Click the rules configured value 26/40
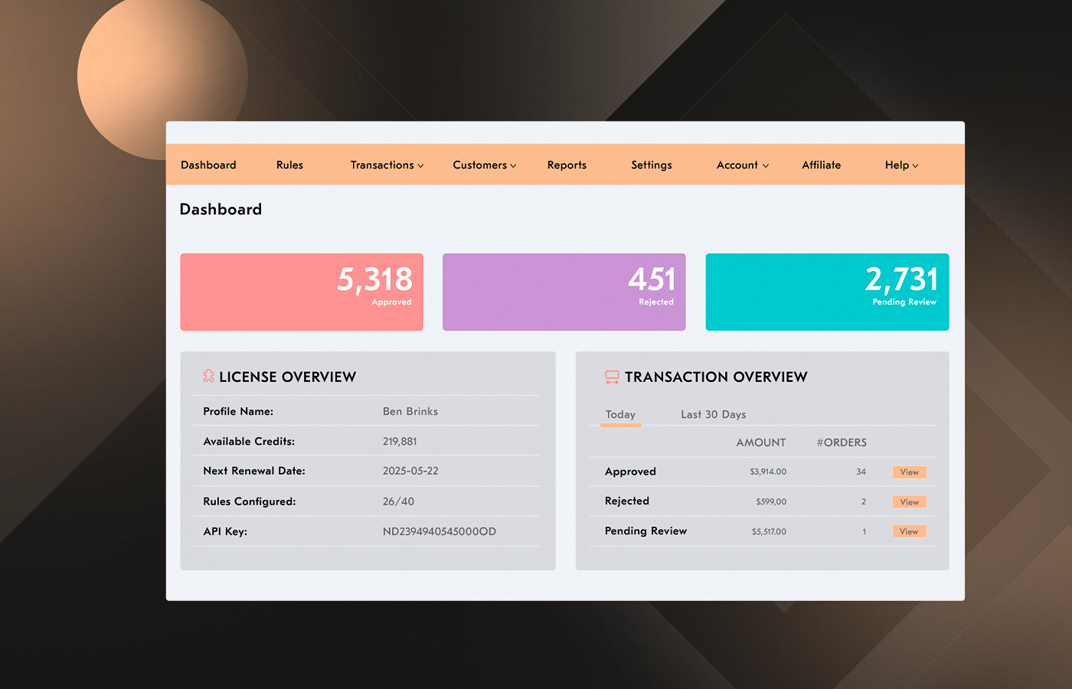The width and height of the screenshot is (1072, 689). point(398,501)
